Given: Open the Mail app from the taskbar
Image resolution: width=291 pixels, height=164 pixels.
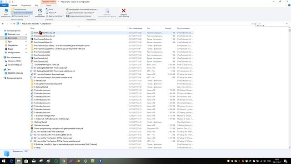Looking at the screenshot, I should pos(34,161).
